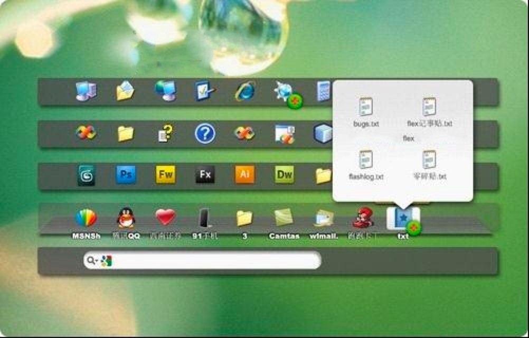529x338 pixels.
Task: Launch QQ penguin icon
Action: point(126,218)
